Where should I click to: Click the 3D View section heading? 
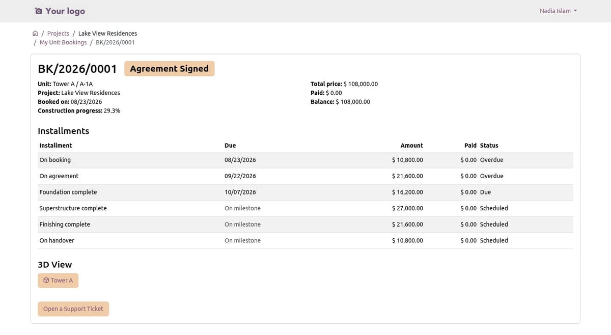pyautogui.click(x=55, y=265)
